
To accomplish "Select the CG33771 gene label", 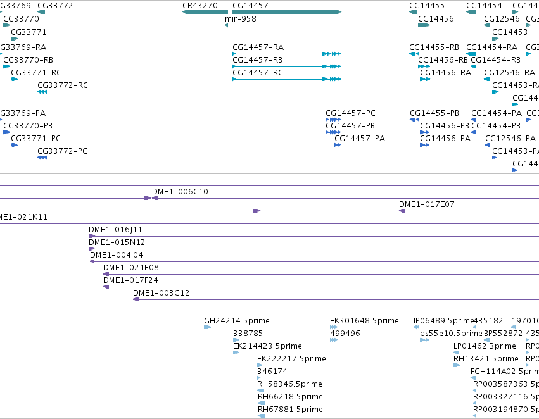I will (29, 32).
